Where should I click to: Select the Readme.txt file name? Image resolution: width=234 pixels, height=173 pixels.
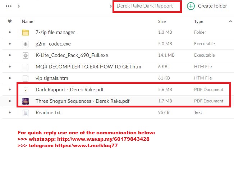click(48, 112)
